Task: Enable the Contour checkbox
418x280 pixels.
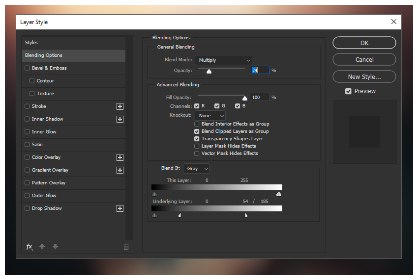Action: (32, 80)
